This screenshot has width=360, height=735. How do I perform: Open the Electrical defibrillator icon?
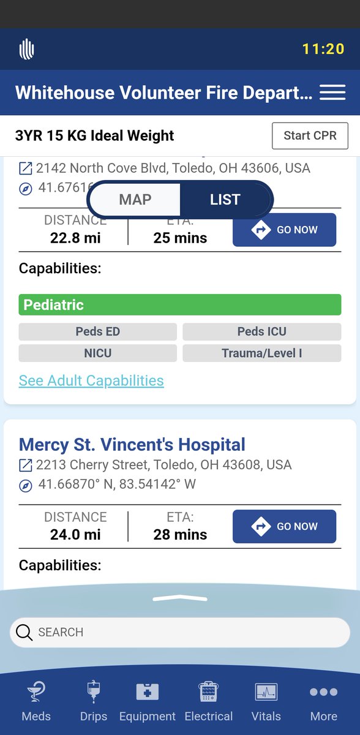[209, 692]
